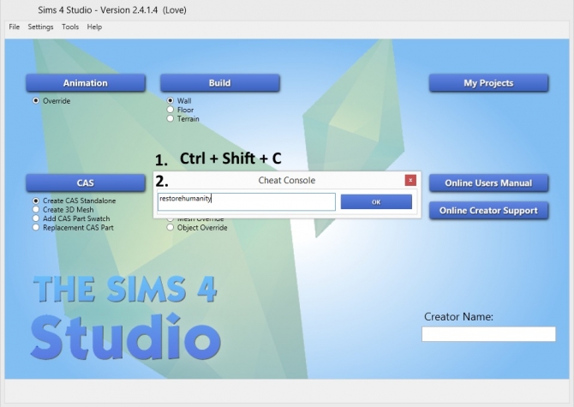
Task: Click the Cheat Console text field
Action: coord(247,201)
